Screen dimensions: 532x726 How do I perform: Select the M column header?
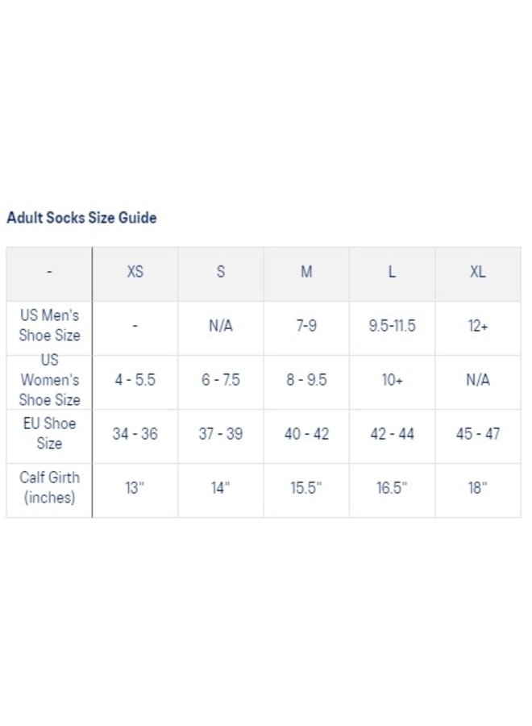click(x=306, y=272)
